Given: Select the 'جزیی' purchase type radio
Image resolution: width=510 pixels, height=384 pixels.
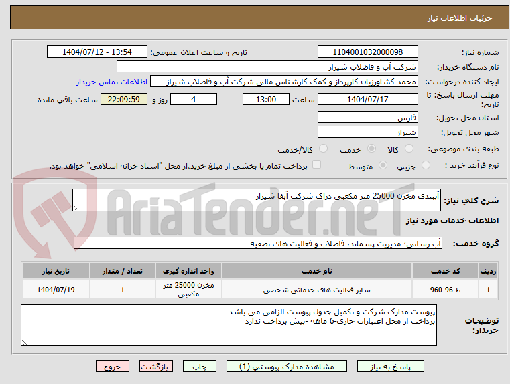Looking at the screenshot, I should coord(426,165).
